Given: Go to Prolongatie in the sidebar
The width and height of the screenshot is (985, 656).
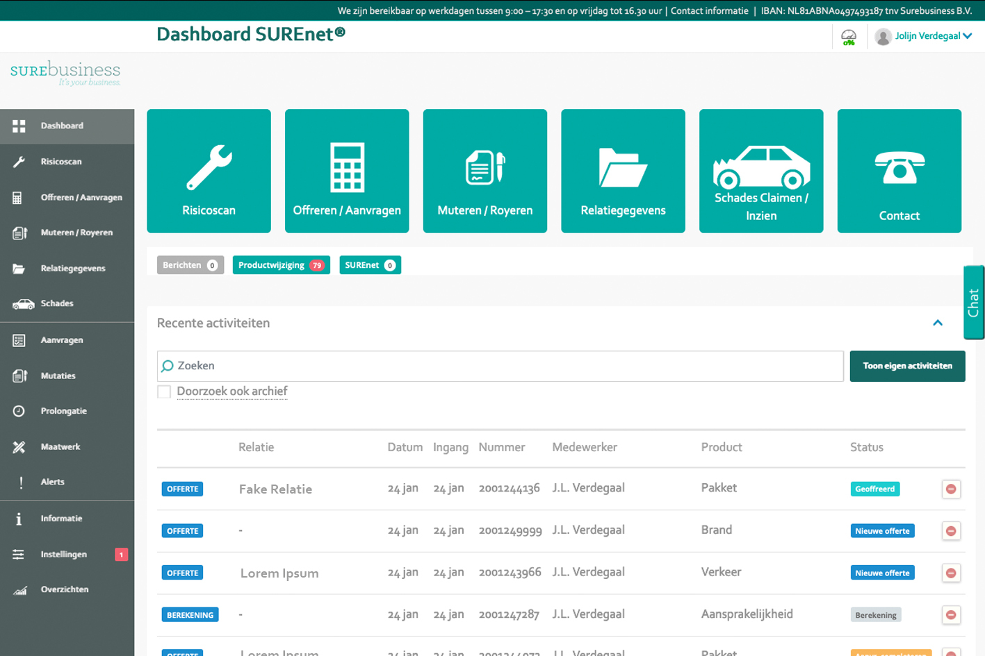Looking at the screenshot, I should click(63, 411).
